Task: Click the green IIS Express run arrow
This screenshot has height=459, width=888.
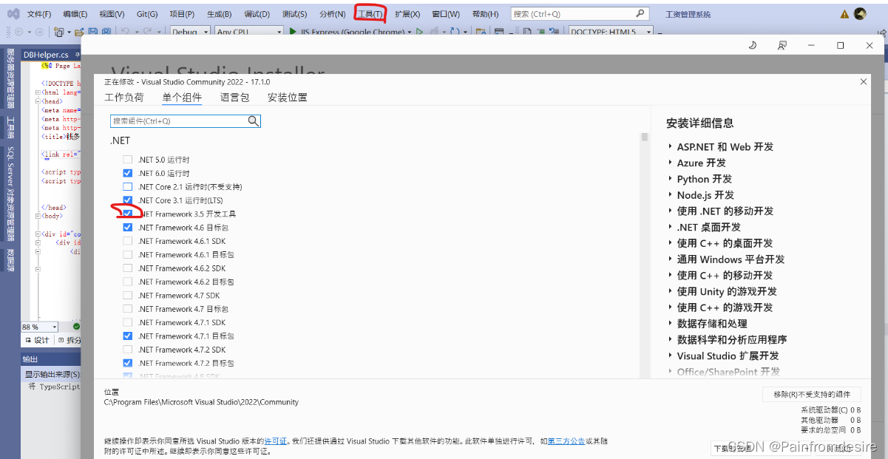Action: [x=294, y=32]
